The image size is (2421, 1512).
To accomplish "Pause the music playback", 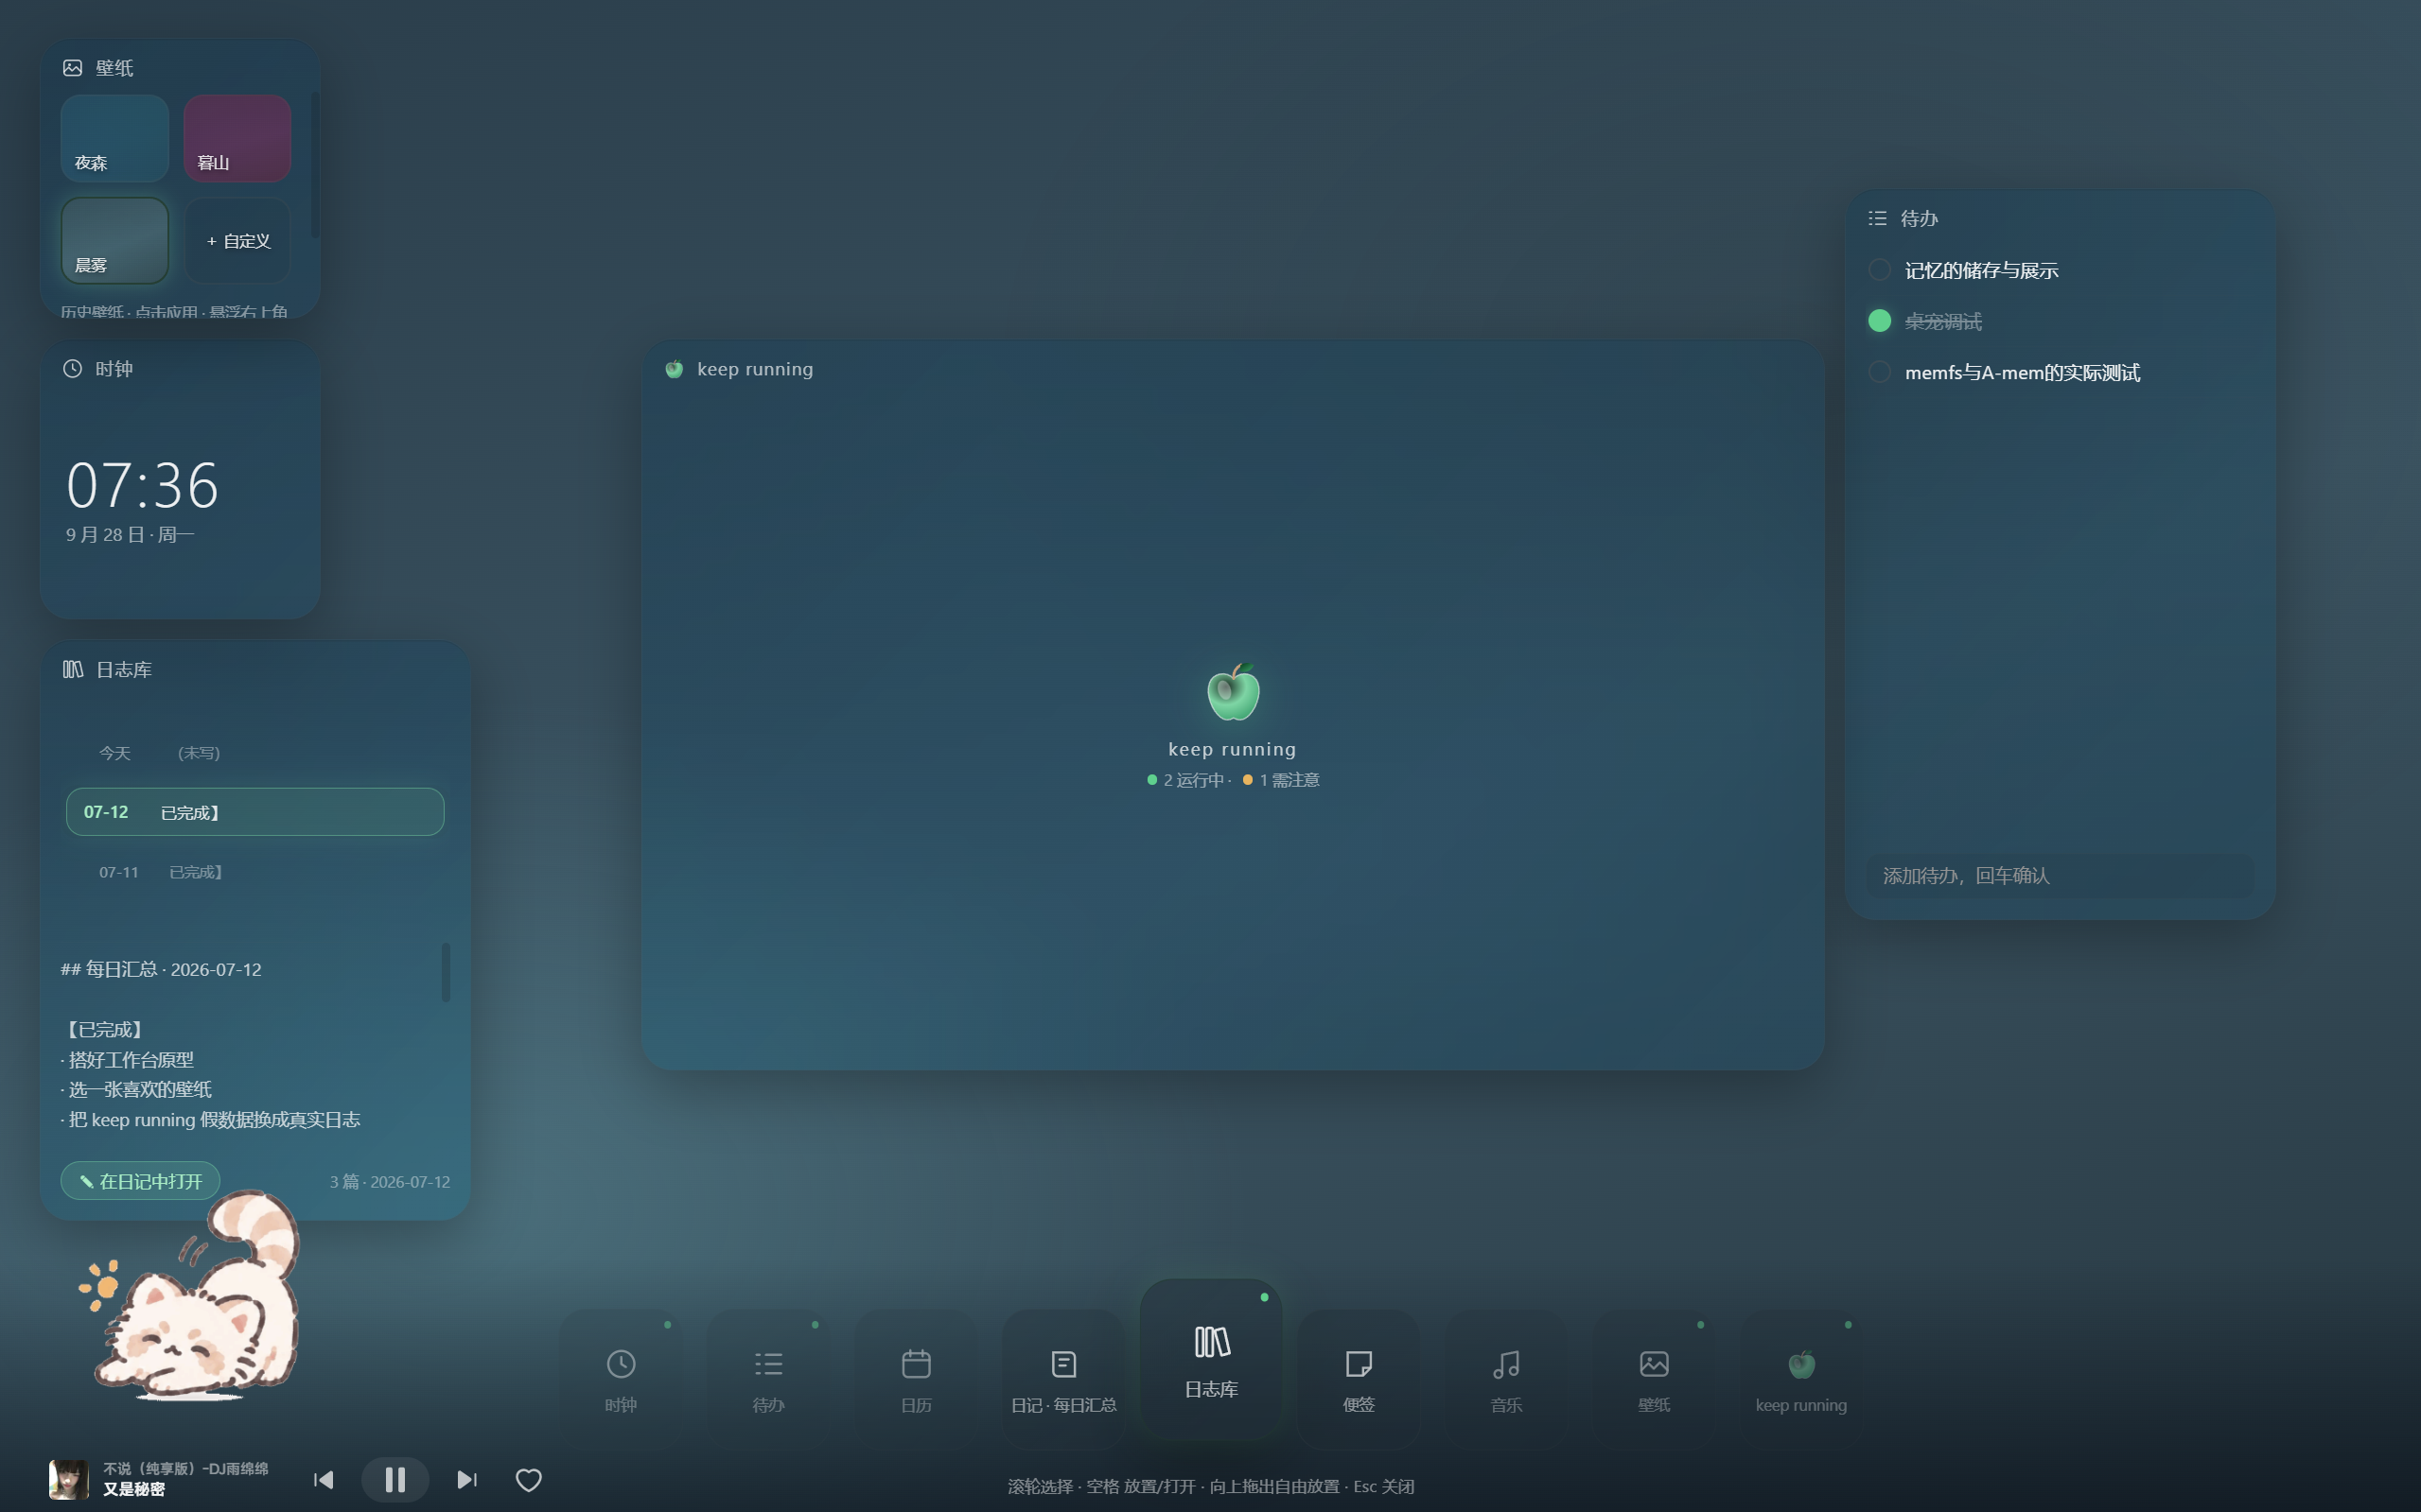I will point(395,1480).
